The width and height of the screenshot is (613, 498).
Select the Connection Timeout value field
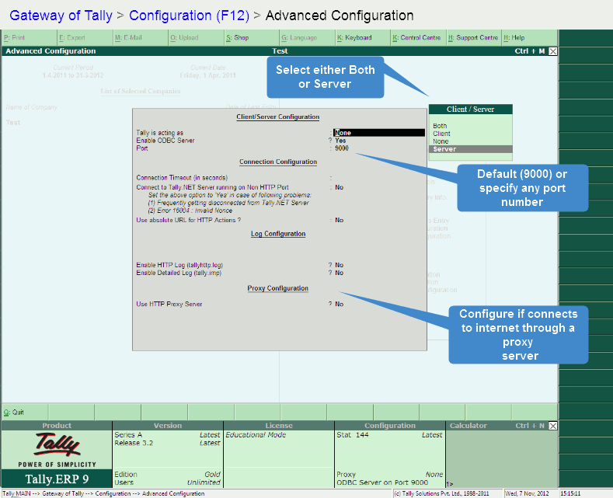click(379, 177)
